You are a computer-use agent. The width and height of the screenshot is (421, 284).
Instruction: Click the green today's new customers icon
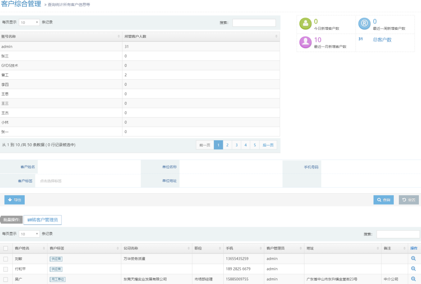pos(305,24)
